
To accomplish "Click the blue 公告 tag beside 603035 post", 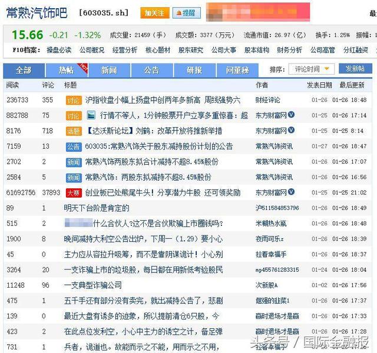I will tap(73, 146).
